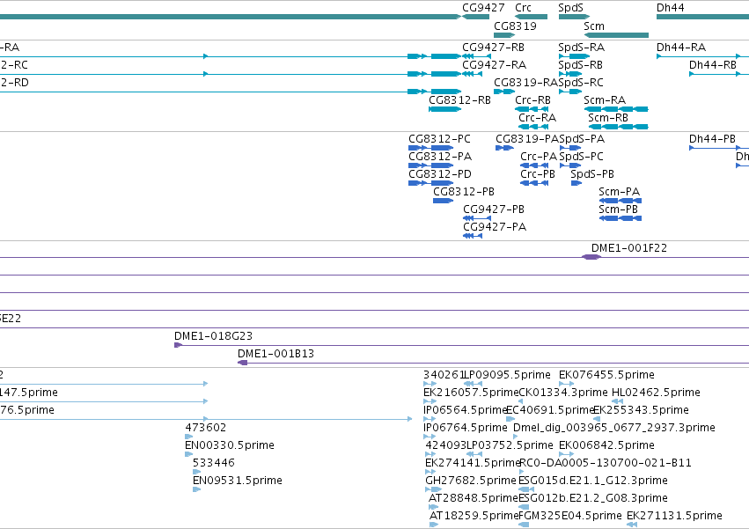The image size is (749, 529).
Task: Click protein Dh44-PB
Action: [x=712, y=139]
